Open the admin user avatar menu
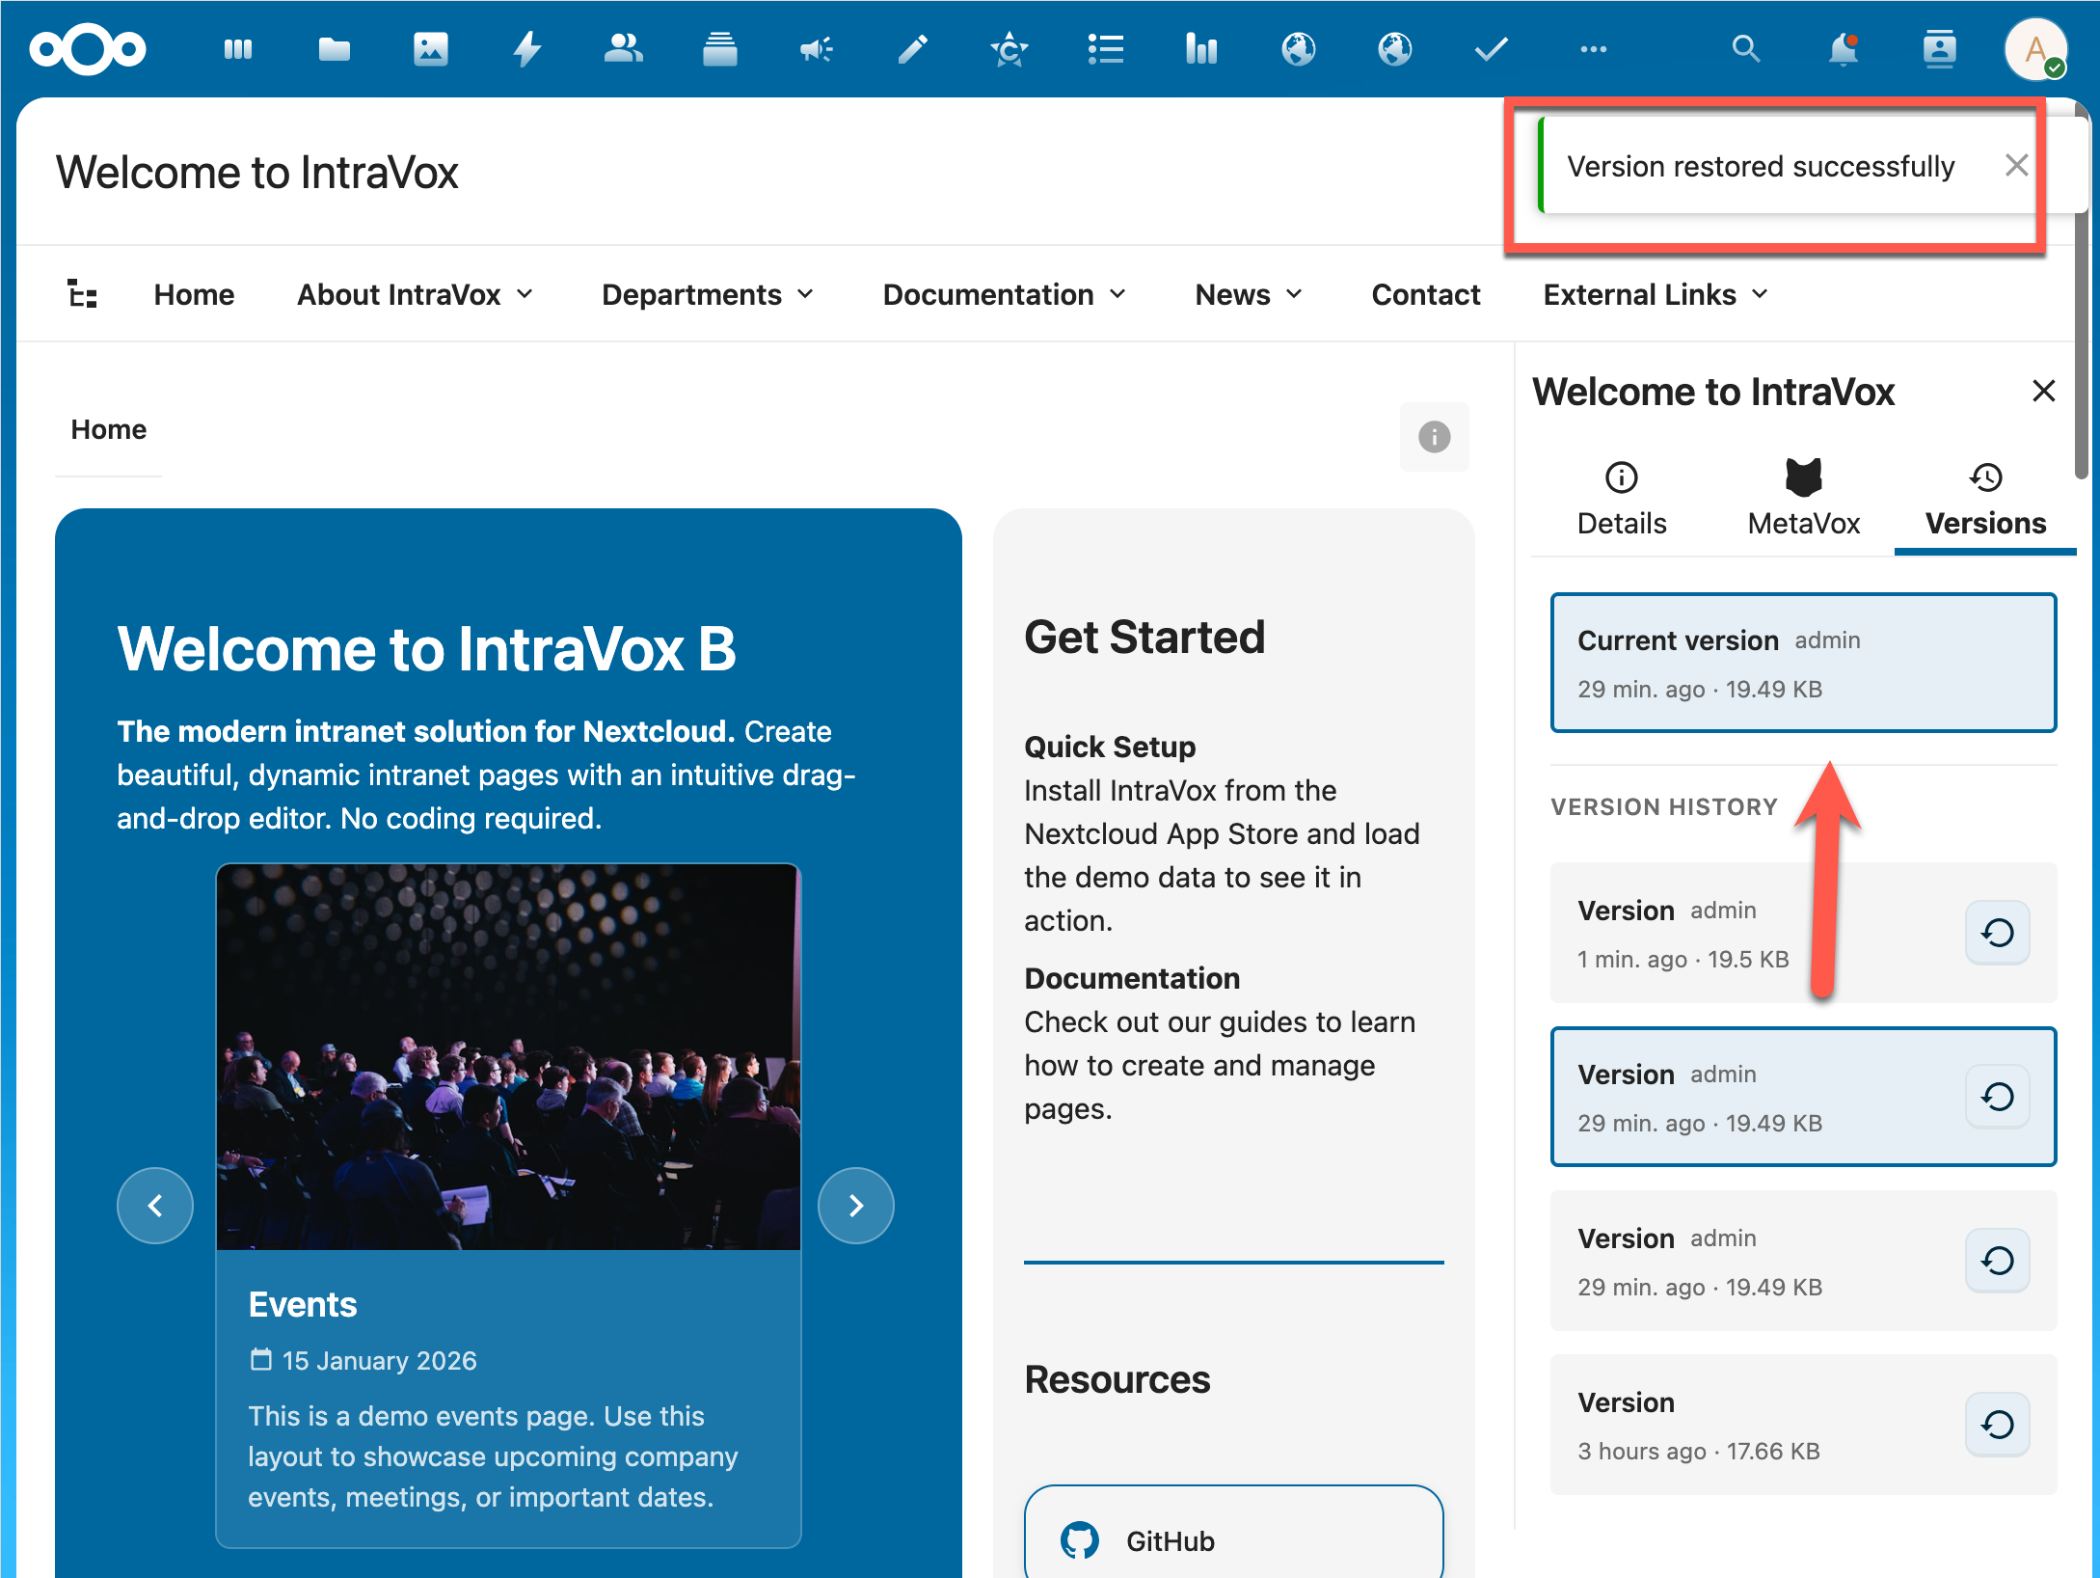This screenshot has width=2100, height=1578. coord(2035,49)
